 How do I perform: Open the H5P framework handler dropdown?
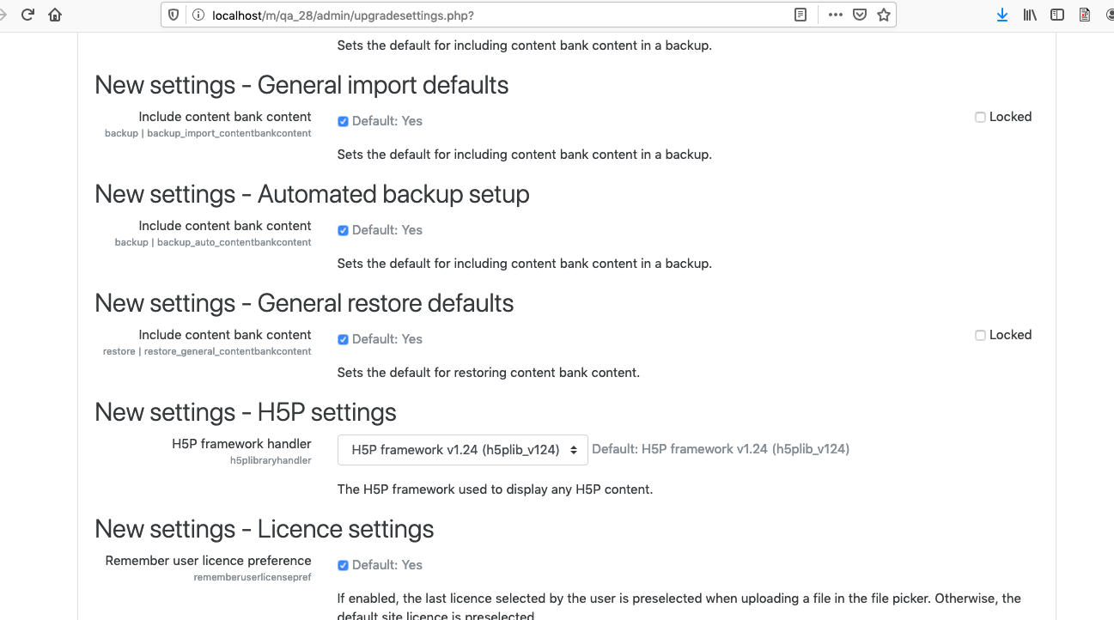463,450
